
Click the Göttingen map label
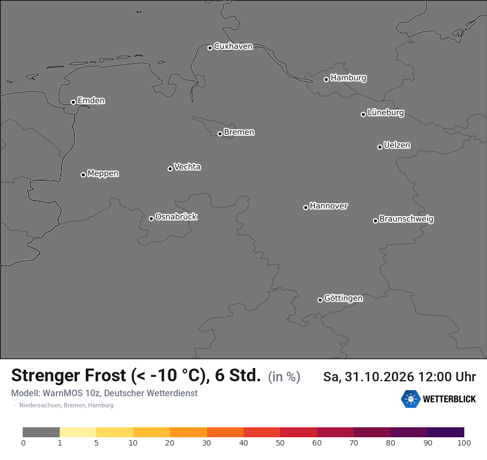point(343,298)
